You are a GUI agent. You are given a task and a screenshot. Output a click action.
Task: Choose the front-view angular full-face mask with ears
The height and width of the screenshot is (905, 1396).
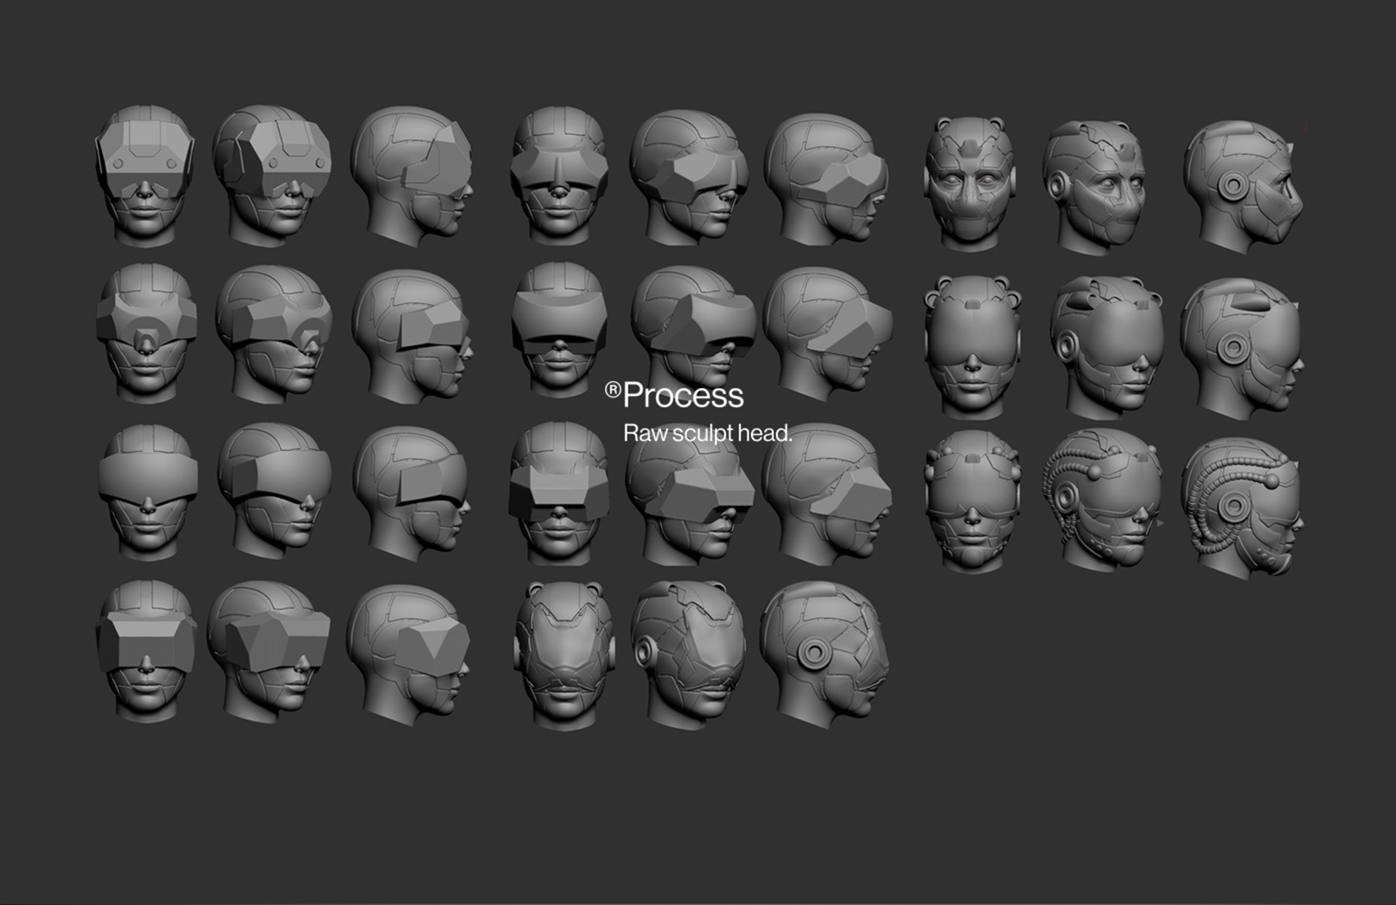[x=564, y=654]
